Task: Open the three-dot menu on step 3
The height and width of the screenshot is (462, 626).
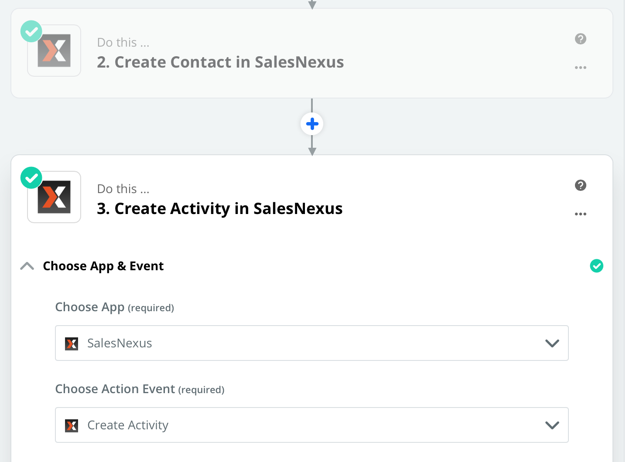Action: (580, 214)
